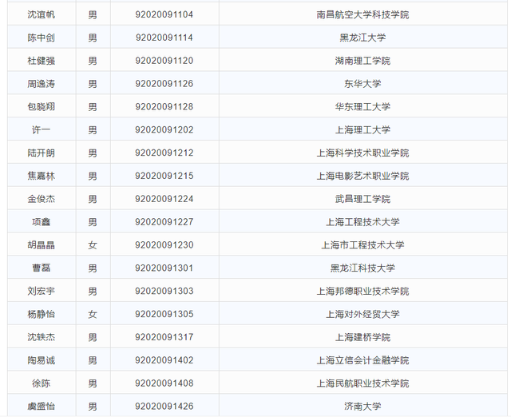Screen dimensions: 511x417
Task: Click name cell 许一
Action: (x=42, y=129)
